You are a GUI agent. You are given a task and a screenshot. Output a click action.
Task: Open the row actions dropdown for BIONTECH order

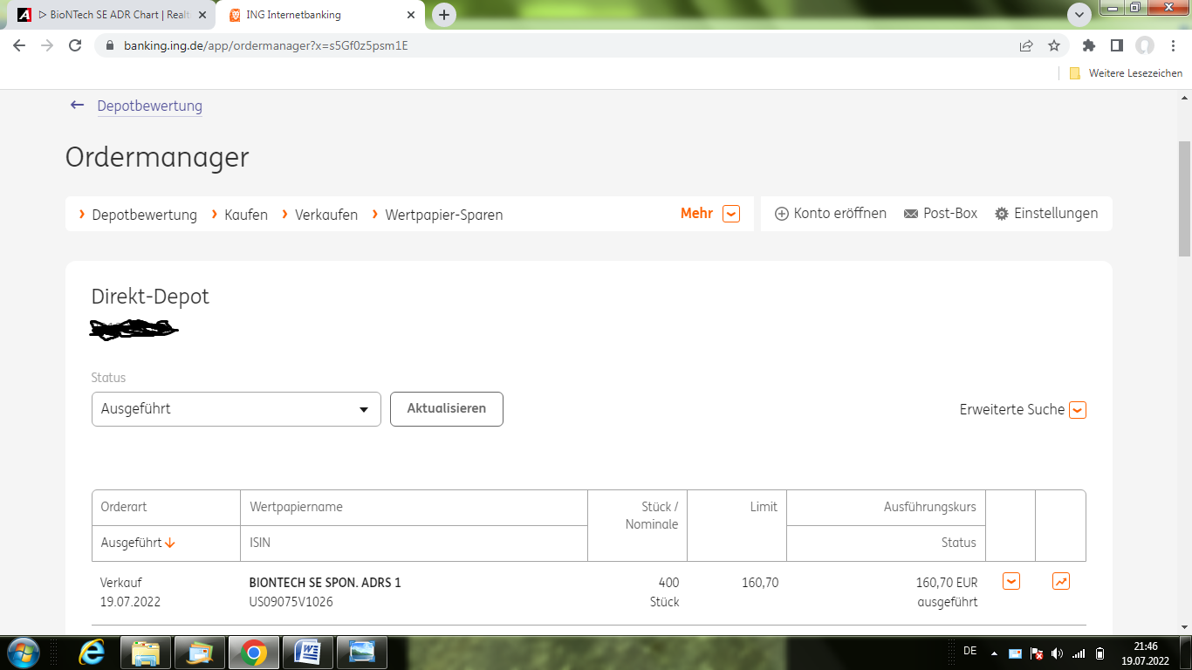click(x=1011, y=581)
